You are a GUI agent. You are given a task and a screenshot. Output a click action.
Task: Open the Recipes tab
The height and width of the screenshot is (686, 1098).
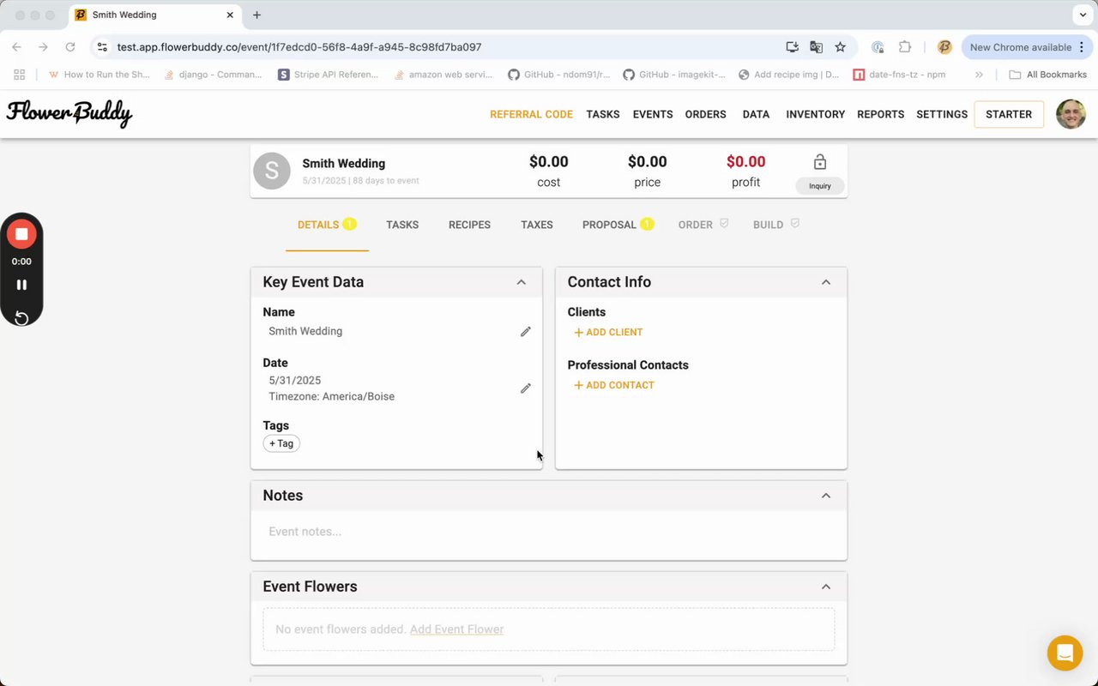[469, 225]
